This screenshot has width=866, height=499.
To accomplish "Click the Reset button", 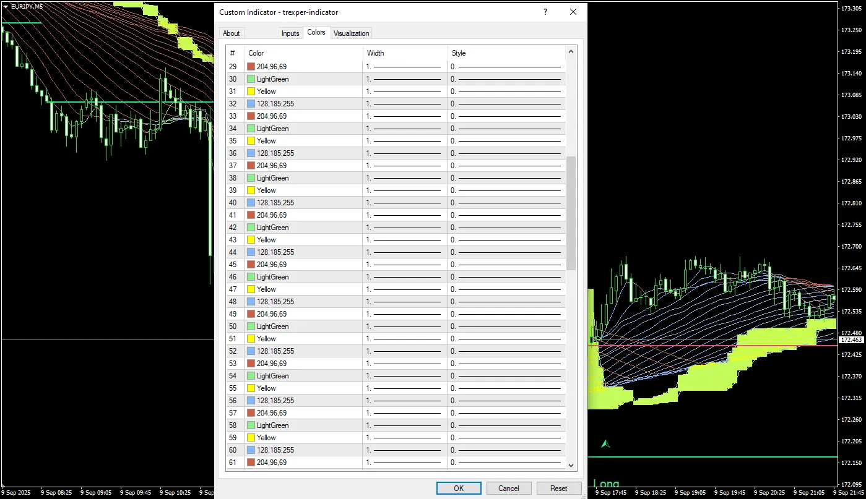I will (x=558, y=488).
